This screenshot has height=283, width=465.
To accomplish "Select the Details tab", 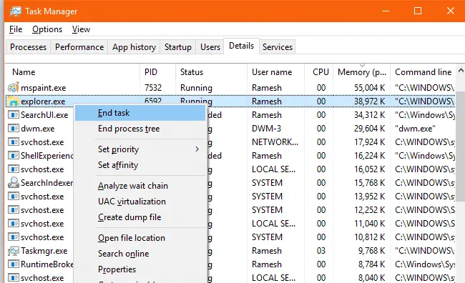I will [x=241, y=46].
